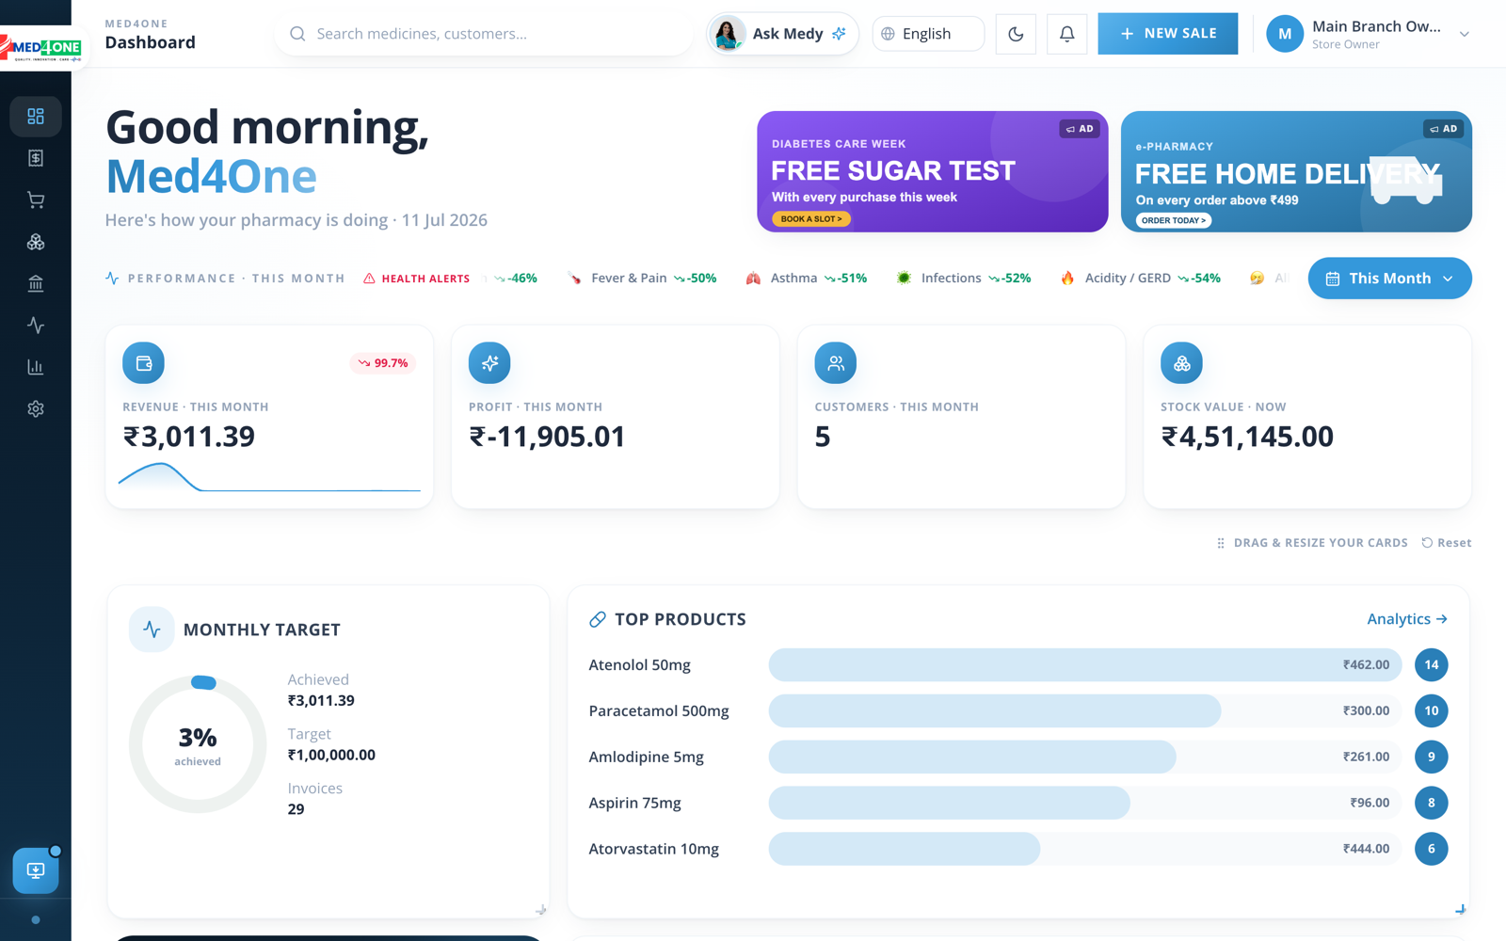Click the Target ₹1,00,000.00 value
Image resolution: width=1506 pixels, height=941 pixels.
click(x=331, y=756)
